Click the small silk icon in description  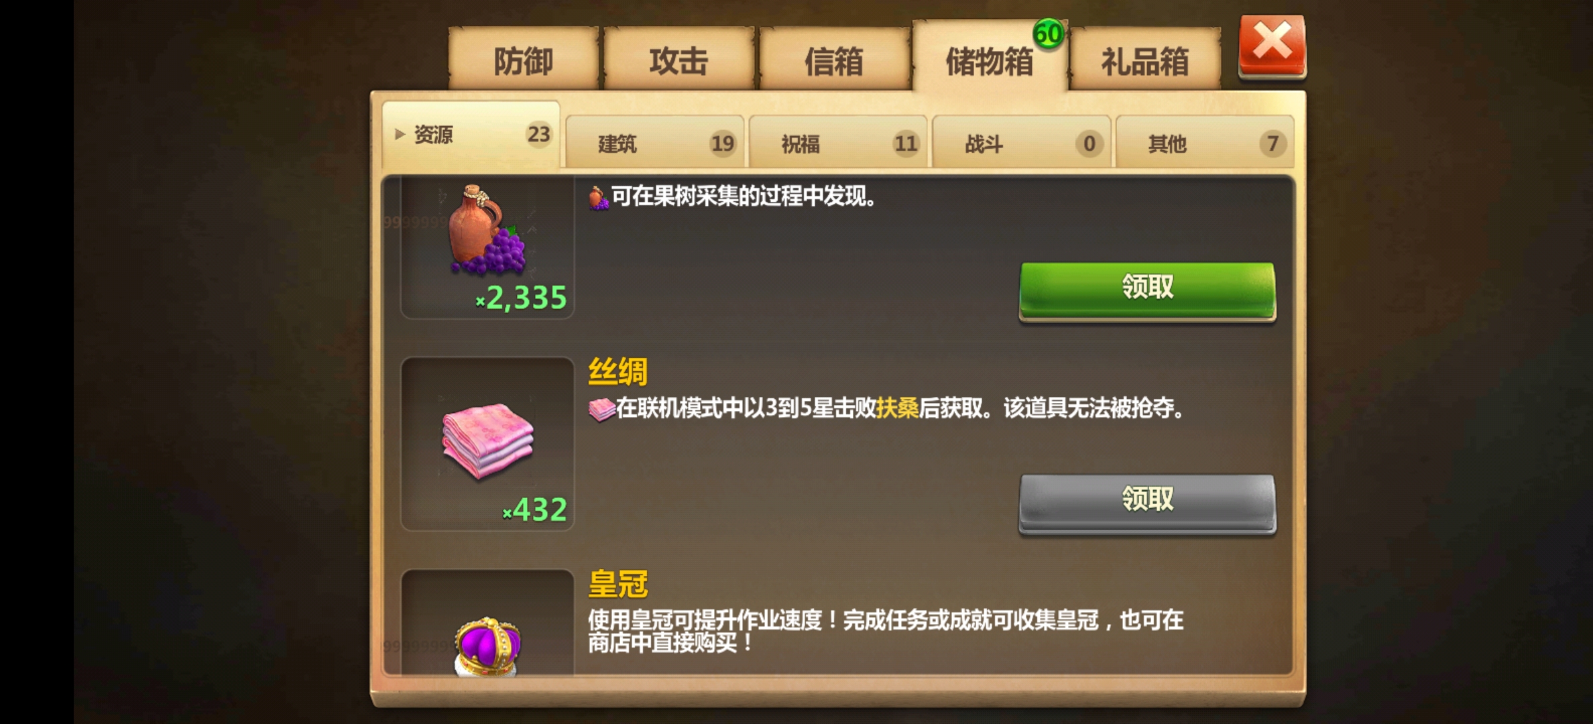tap(601, 409)
